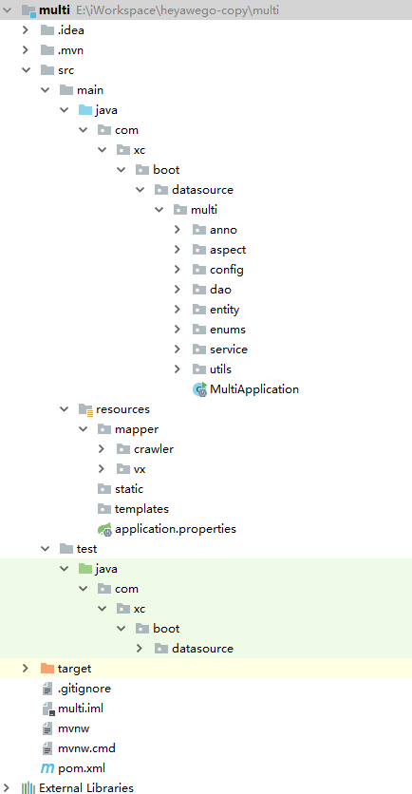The image size is (412, 794).
Task: Select the multi.iml file name
Action: click(81, 709)
